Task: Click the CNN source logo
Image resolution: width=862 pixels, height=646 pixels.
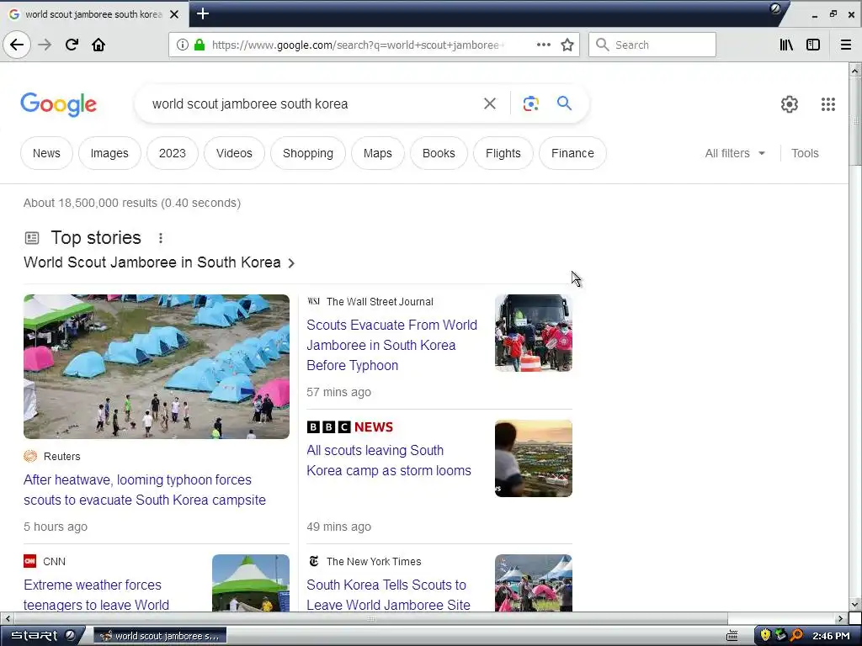Action: pyautogui.click(x=29, y=561)
